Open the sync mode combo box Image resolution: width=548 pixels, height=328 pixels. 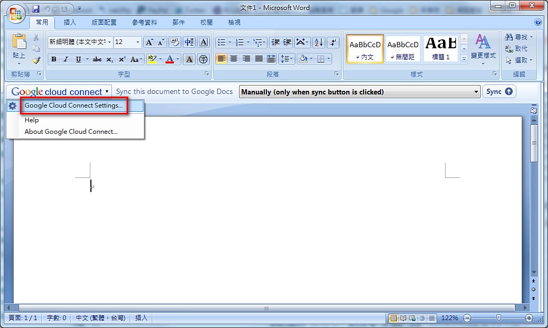point(359,92)
